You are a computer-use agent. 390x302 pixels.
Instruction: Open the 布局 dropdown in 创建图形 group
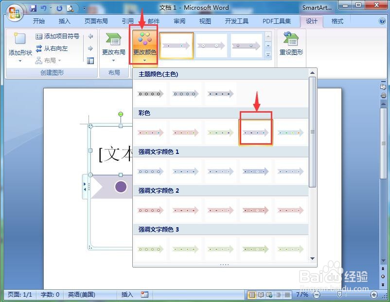click(x=48, y=60)
